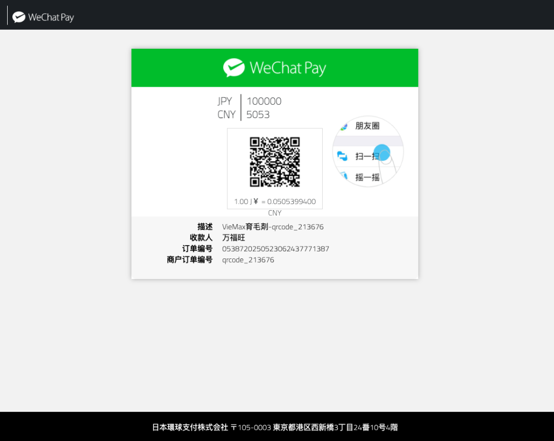Click the footer company address text

275,427
